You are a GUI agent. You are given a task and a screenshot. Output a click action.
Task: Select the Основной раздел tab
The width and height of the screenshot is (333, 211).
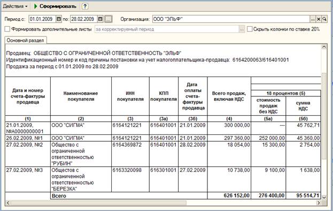[x=26, y=40]
